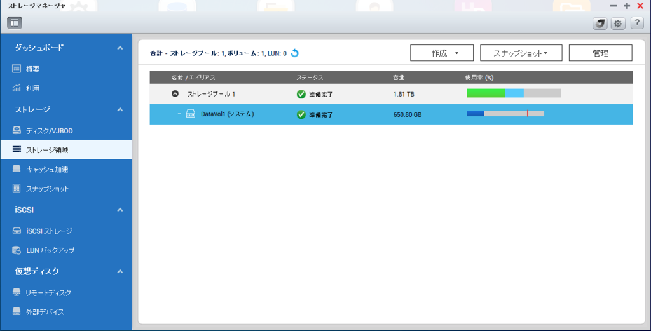Collapse the ダッシュボード section
This screenshot has height=331, width=651.
(x=120, y=48)
